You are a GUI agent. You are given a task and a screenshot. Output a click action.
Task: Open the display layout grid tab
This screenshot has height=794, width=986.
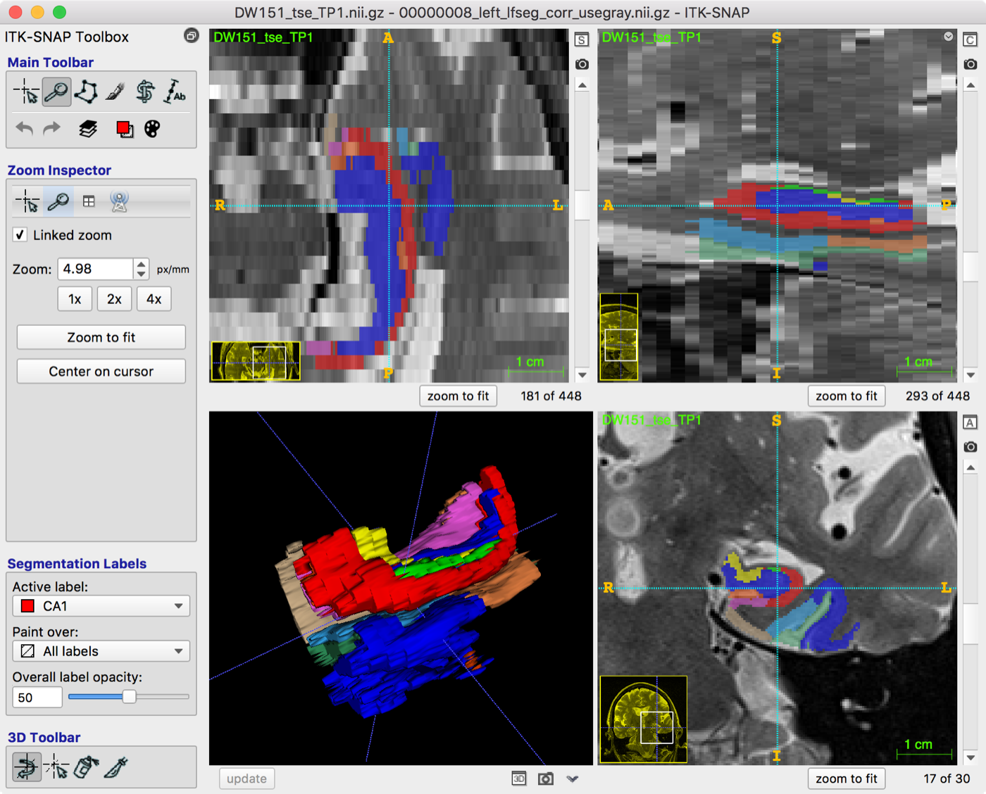click(x=89, y=202)
